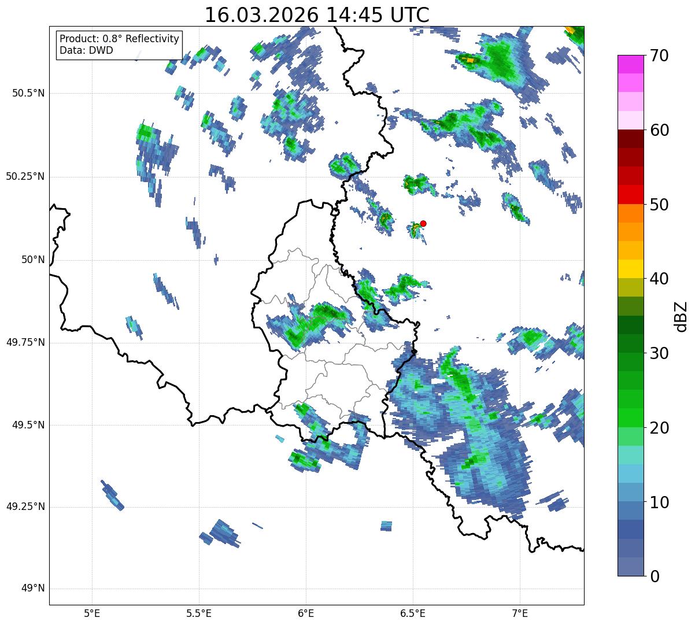
Task: Click the "Data: DWD" label
Action: [x=86, y=51]
